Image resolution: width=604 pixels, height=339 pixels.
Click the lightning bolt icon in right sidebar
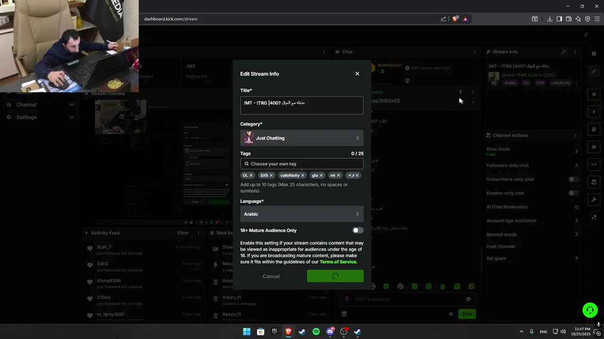click(594, 112)
